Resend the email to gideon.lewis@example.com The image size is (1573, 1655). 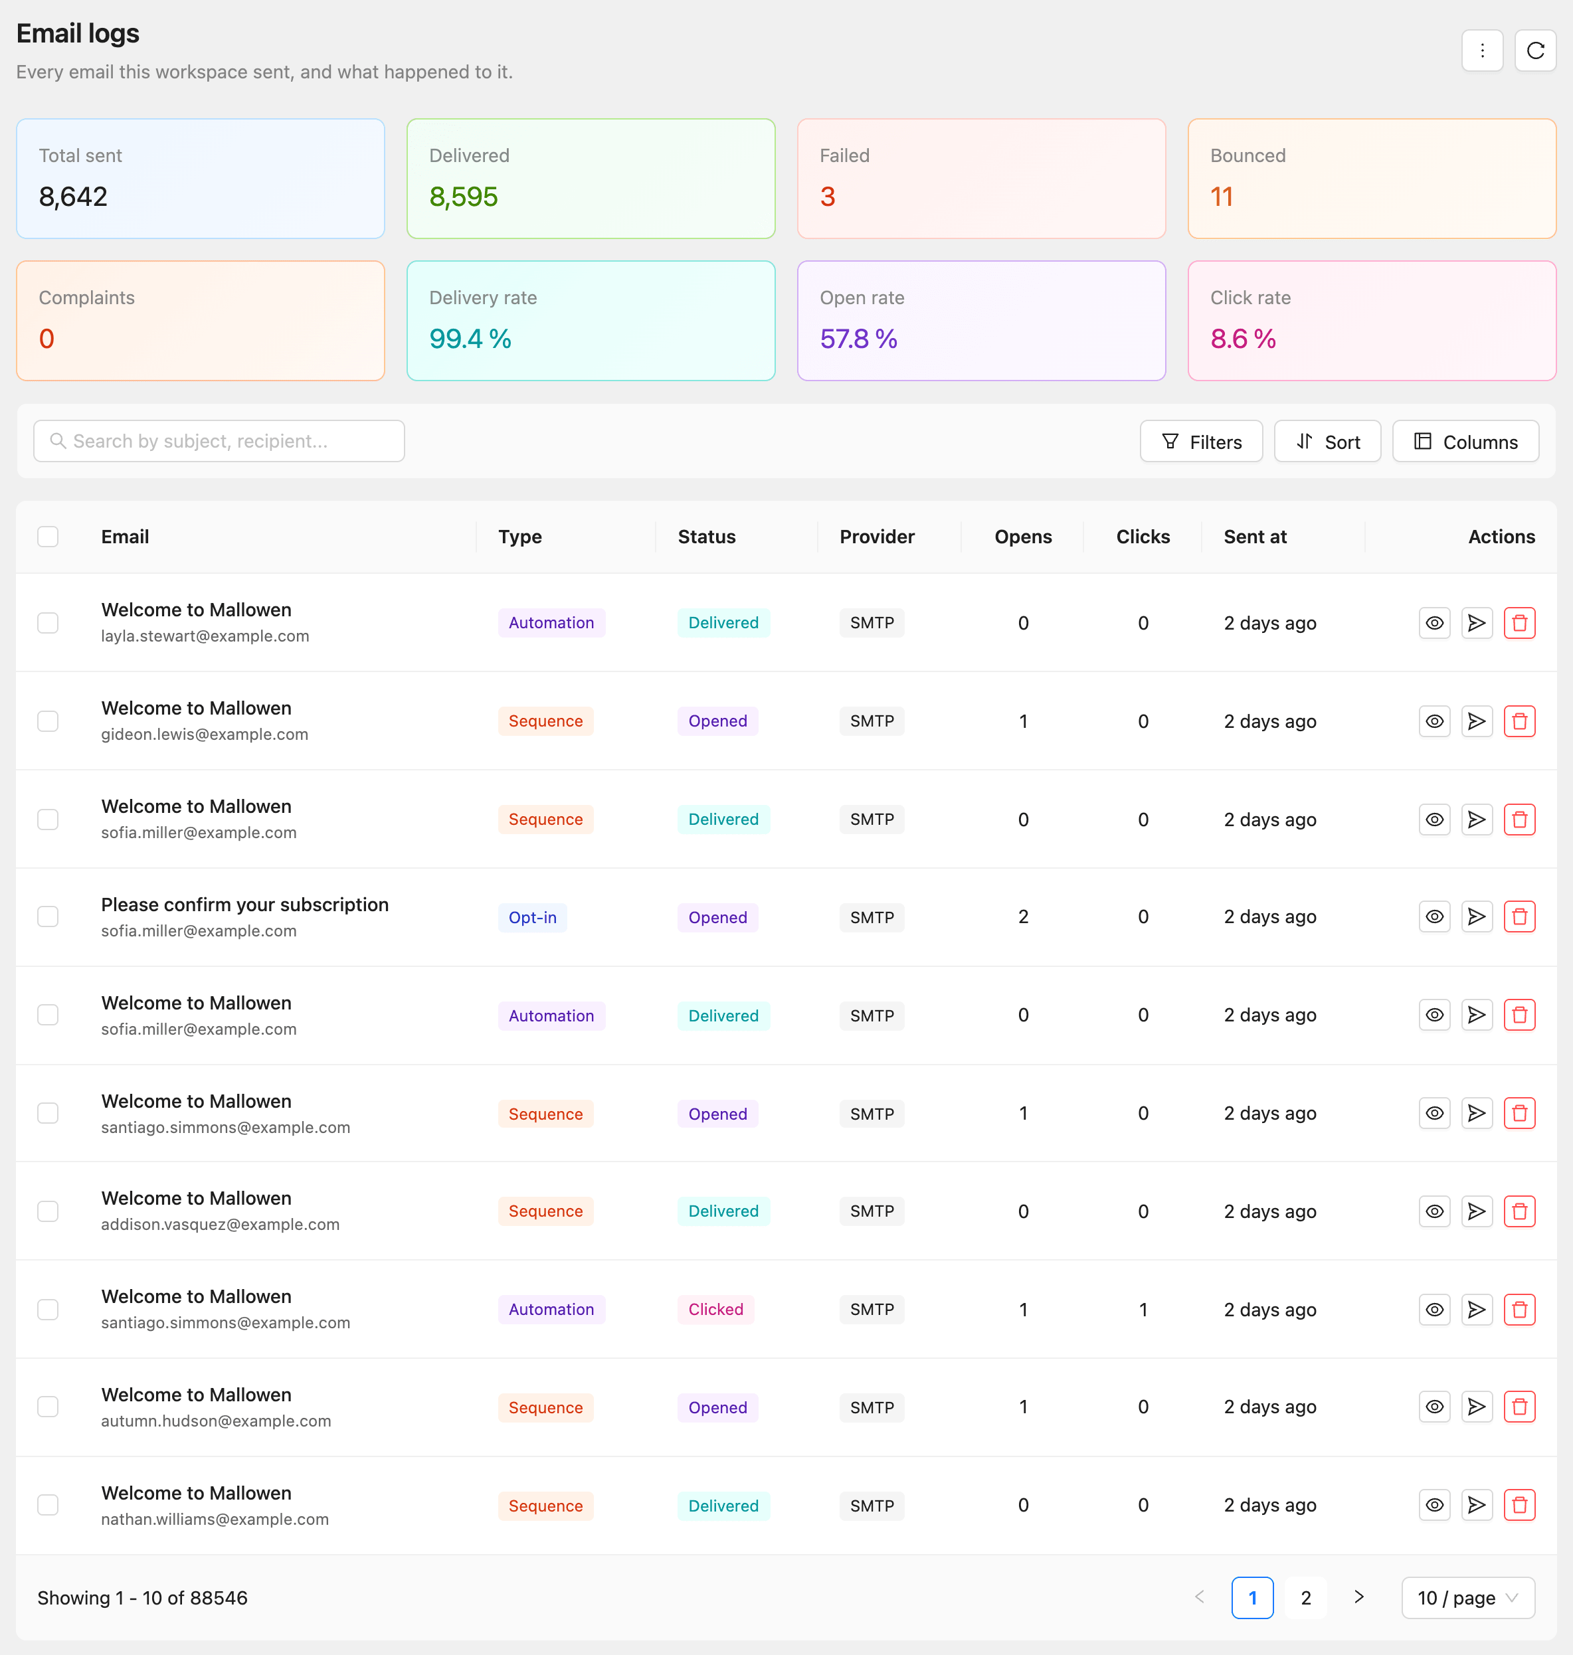(1477, 721)
